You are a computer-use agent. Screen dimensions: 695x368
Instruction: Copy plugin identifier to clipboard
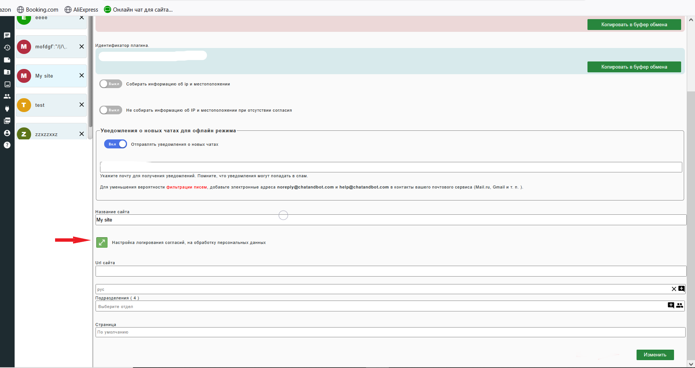[634, 67]
